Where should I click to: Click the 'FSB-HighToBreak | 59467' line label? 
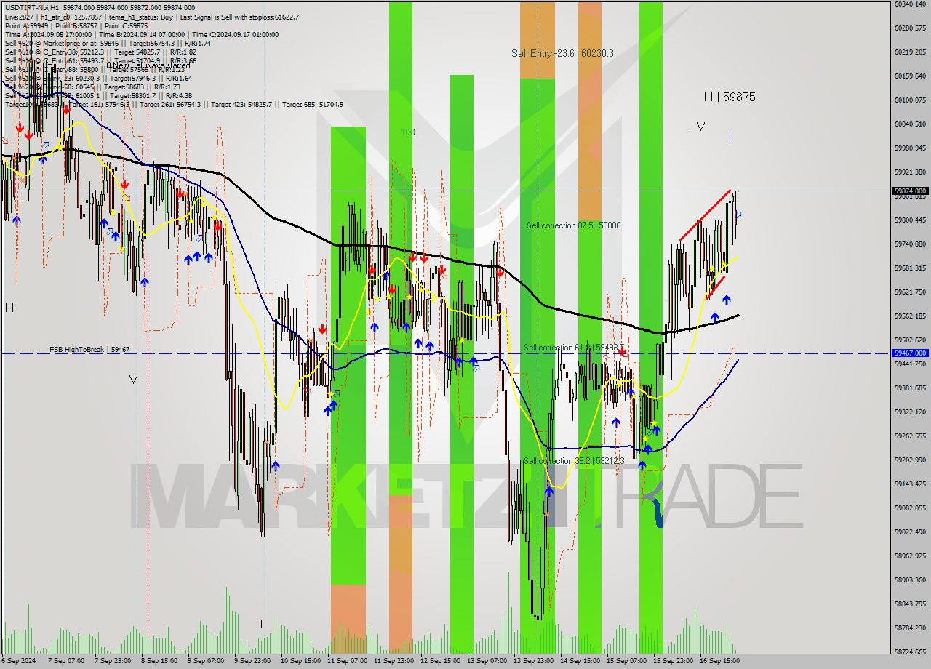click(89, 350)
